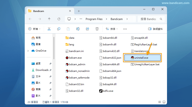Select the bdcamvk32.json file
Viewport: 192px width, 107px height.
point(110,58)
